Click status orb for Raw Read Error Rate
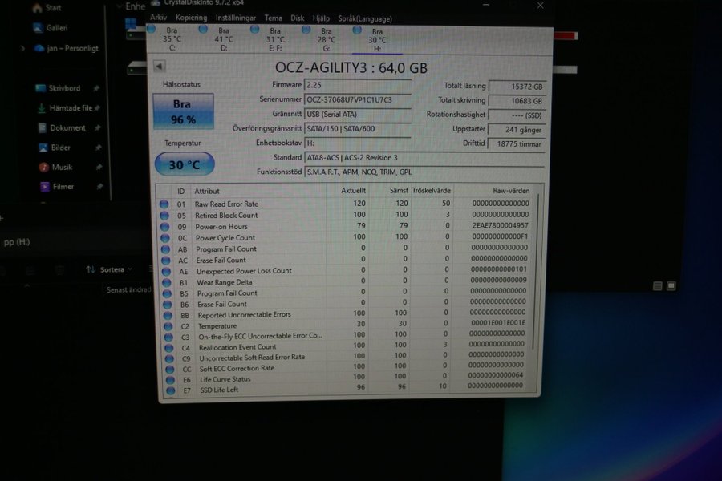The height and width of the screenshot is (481, 722). click(x=164, y=204)
